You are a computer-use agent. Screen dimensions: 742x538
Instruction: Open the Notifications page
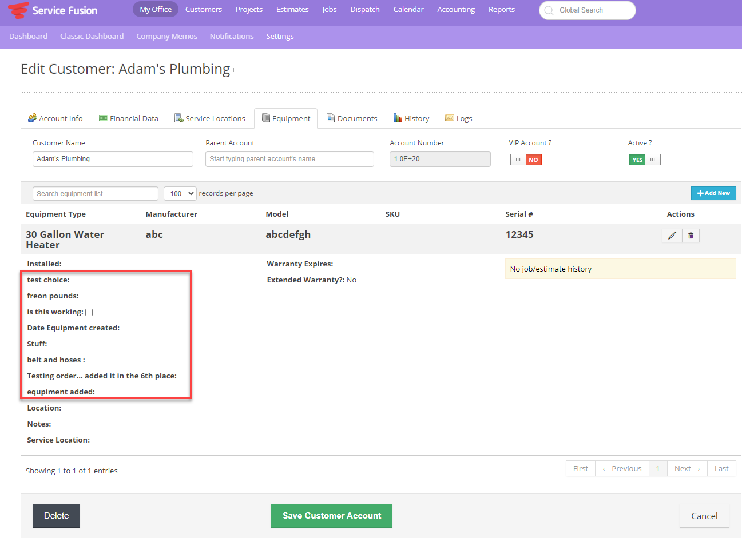232,36
